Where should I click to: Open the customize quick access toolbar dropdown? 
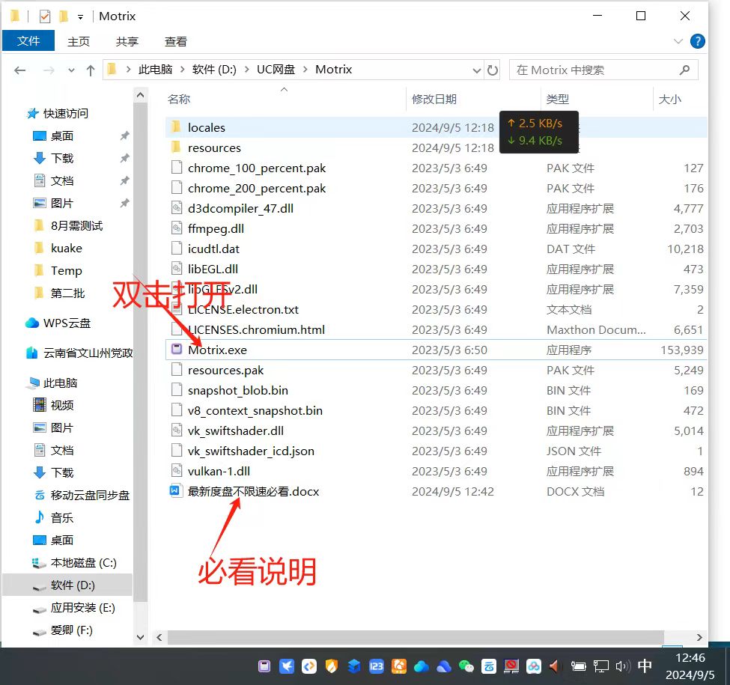pyautogui.click(x=80, y=16)
